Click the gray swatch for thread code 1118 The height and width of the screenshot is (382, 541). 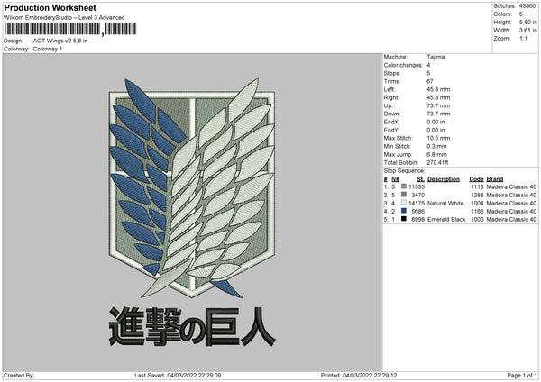[404, 186]
